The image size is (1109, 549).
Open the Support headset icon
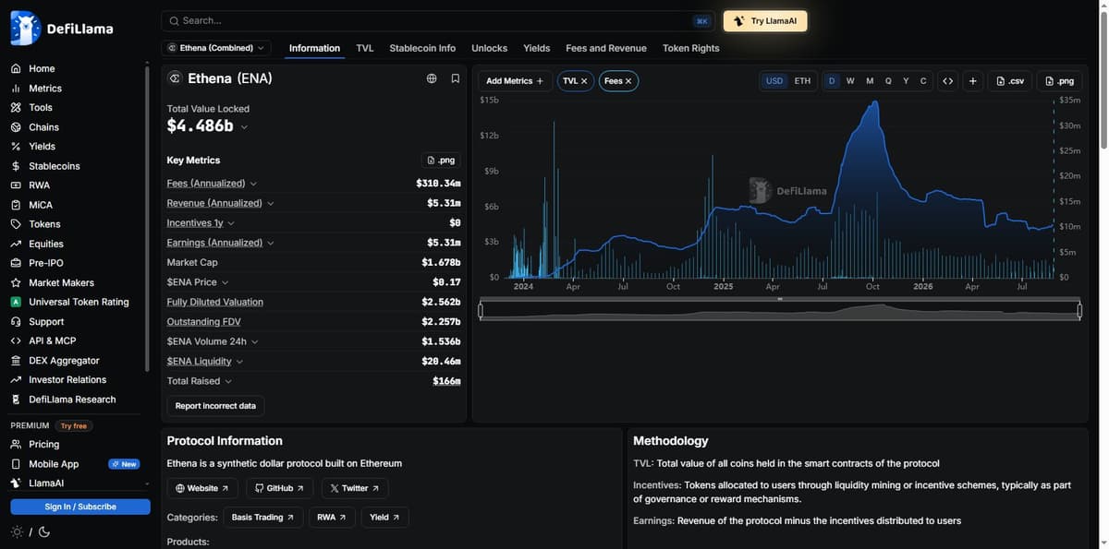tap(16, 322)
